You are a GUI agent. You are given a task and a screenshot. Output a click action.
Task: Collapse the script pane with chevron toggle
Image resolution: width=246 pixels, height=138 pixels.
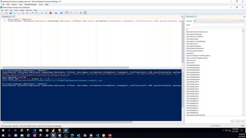tap(182, 17)
